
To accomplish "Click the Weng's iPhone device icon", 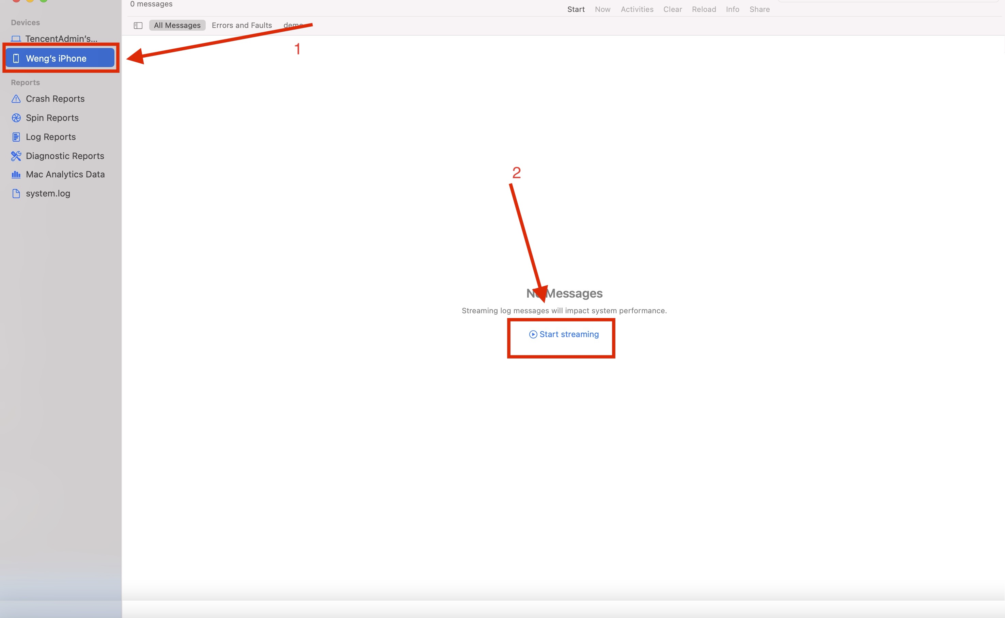I will coord(16,58).
